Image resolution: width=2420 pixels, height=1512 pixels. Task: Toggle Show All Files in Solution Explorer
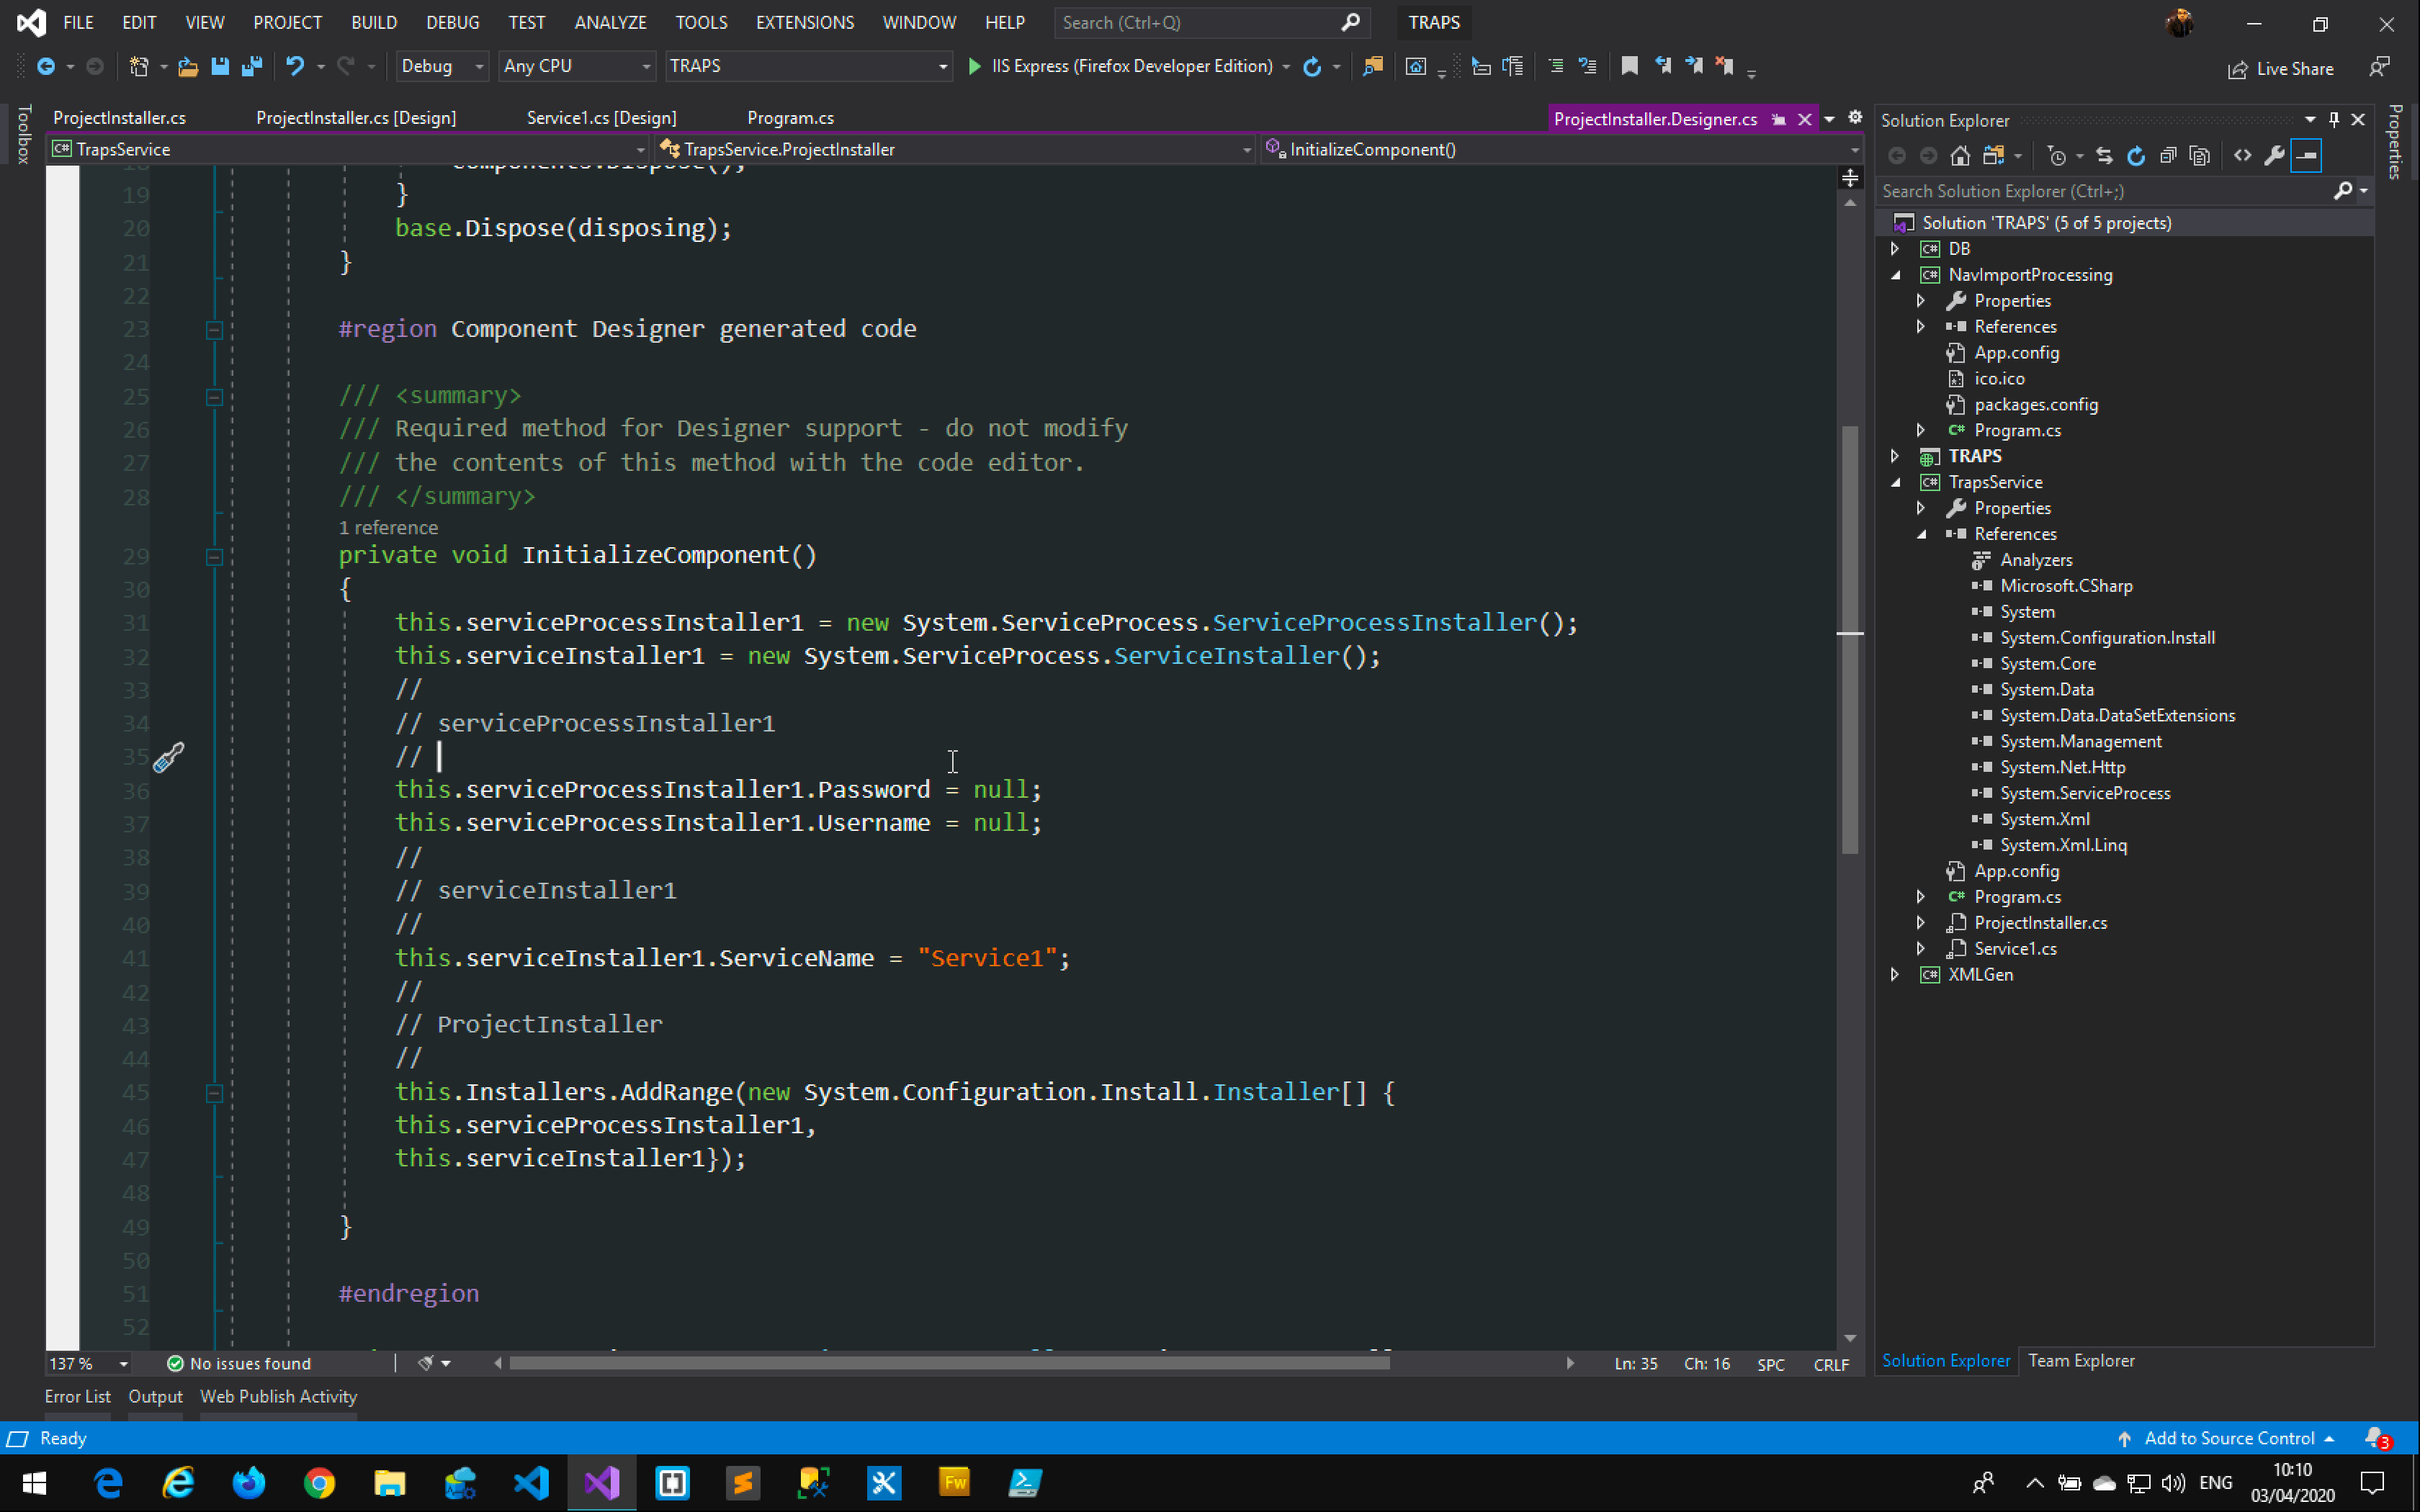(2199, 155)
